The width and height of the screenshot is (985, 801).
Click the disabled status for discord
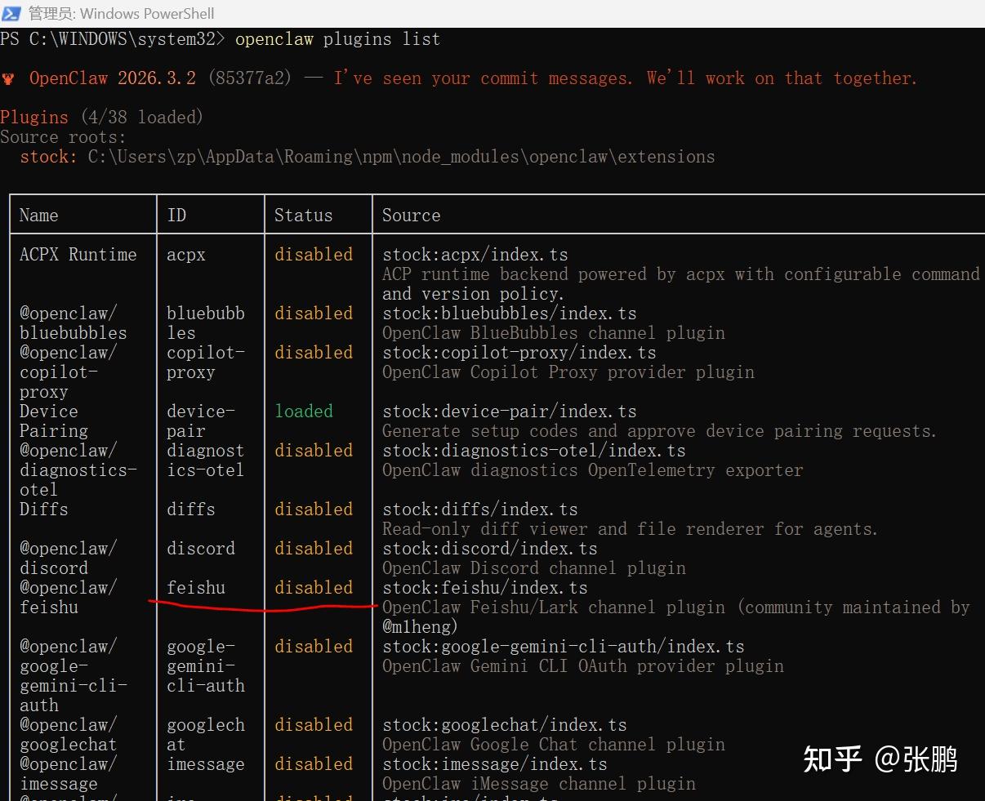(314, 549)
